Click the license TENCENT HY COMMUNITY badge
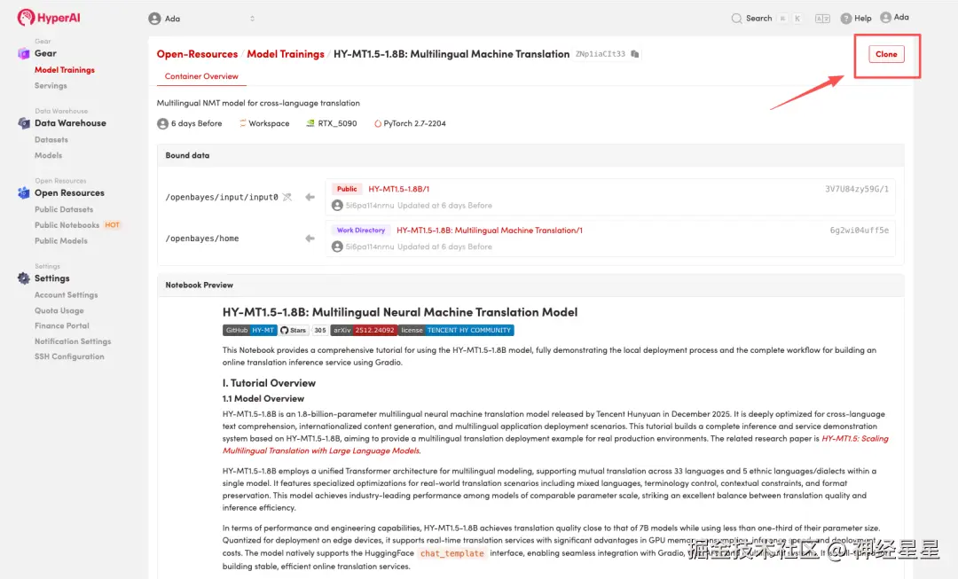The width and height of the screenshot is (958, 579). point(456,330)
